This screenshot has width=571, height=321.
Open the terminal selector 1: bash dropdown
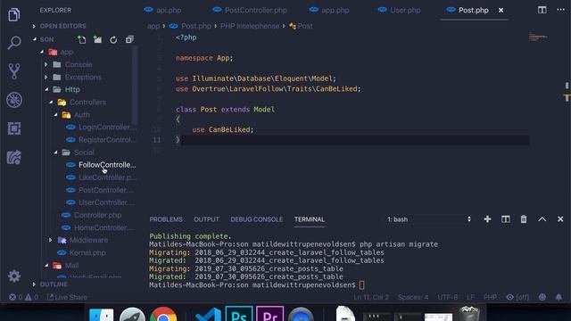(429, 219)
